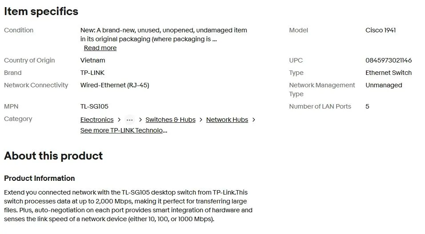Click the MPN value TL-SG105
This screenshot has height=234, width=425.
[94, 106]
